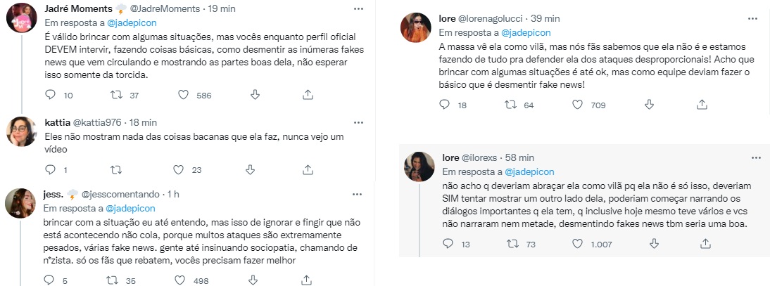Retweet the Jadré Moments tweet

pos(117,95)
